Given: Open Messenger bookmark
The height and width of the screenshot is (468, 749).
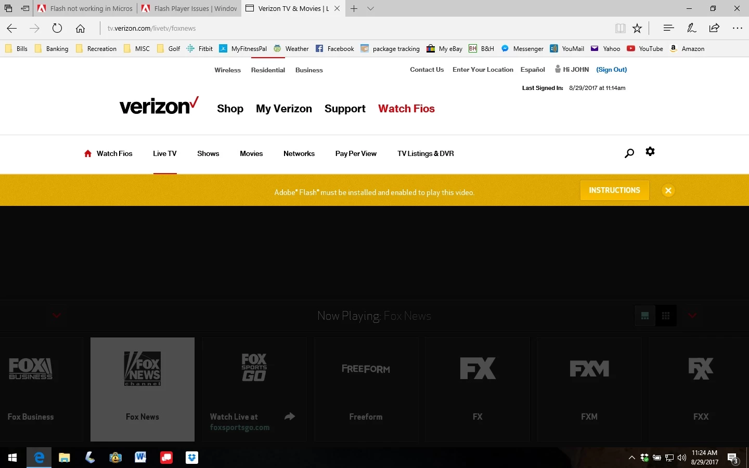Looking at the screenshot, I should pyautogui.click(x=522, y=49).
